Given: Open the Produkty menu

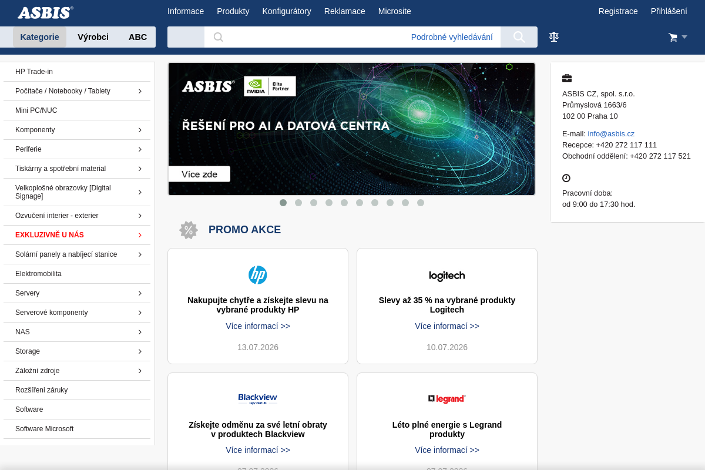Looking at the screenshot, I should [x=233, y=11].
